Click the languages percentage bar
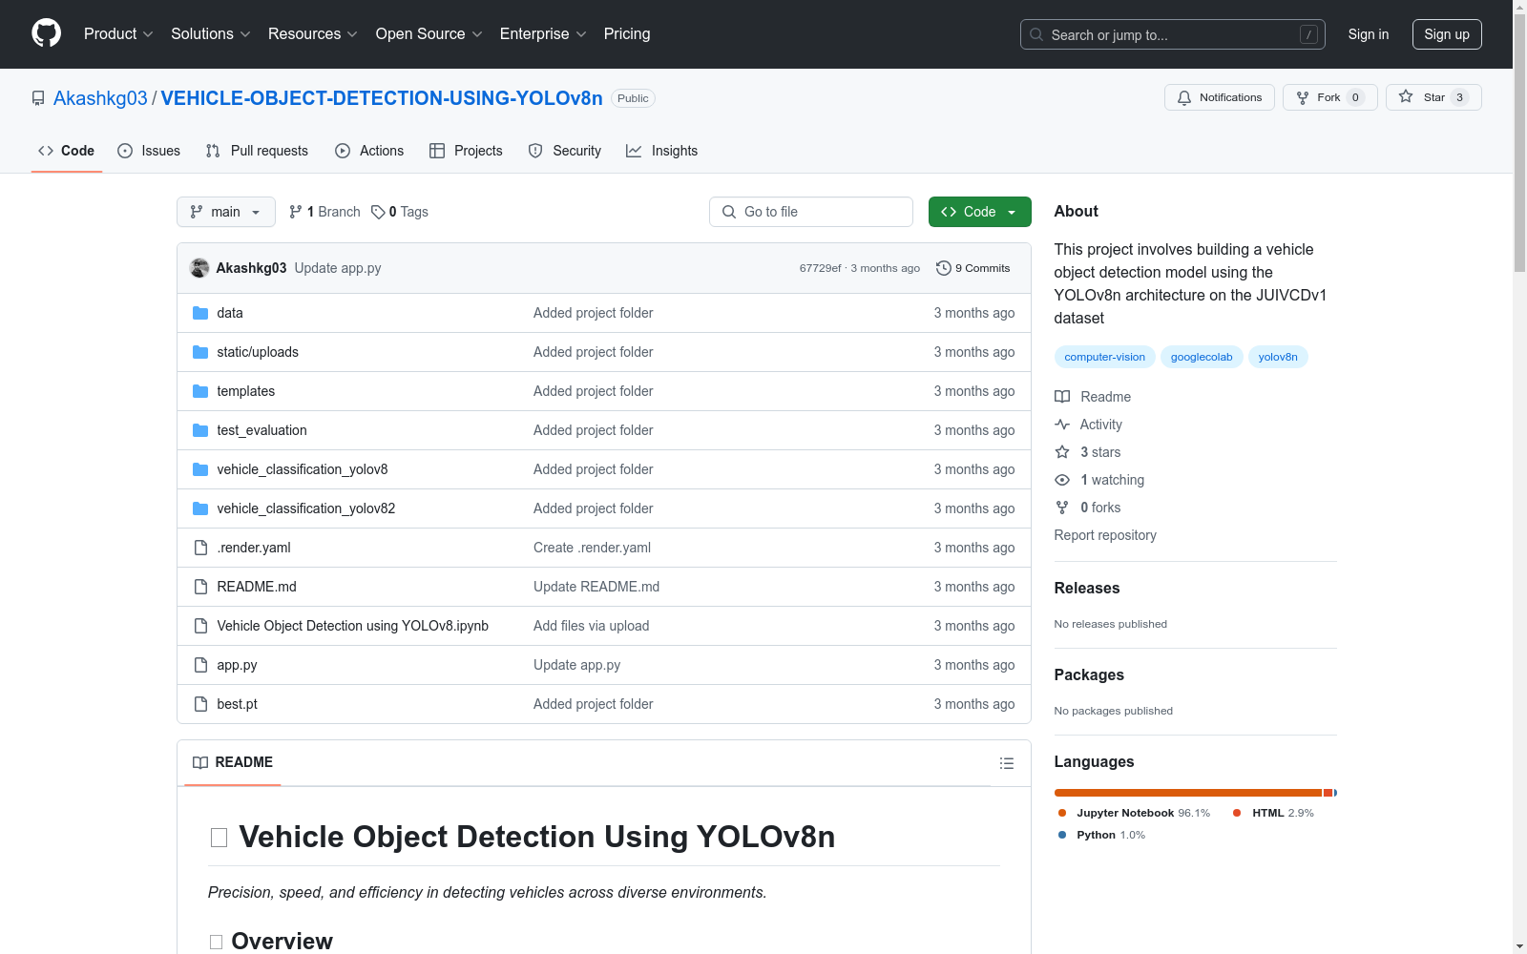 (1195, 793)
